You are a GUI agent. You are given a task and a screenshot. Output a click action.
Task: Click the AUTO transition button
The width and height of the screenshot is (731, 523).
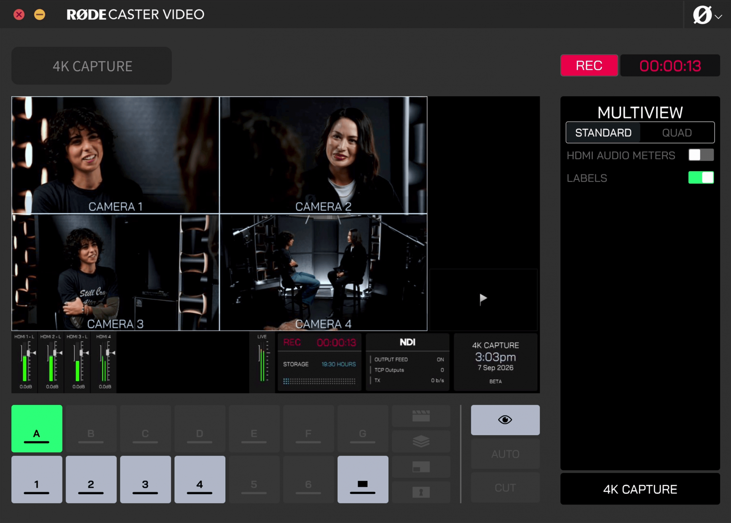click(505, 454)
